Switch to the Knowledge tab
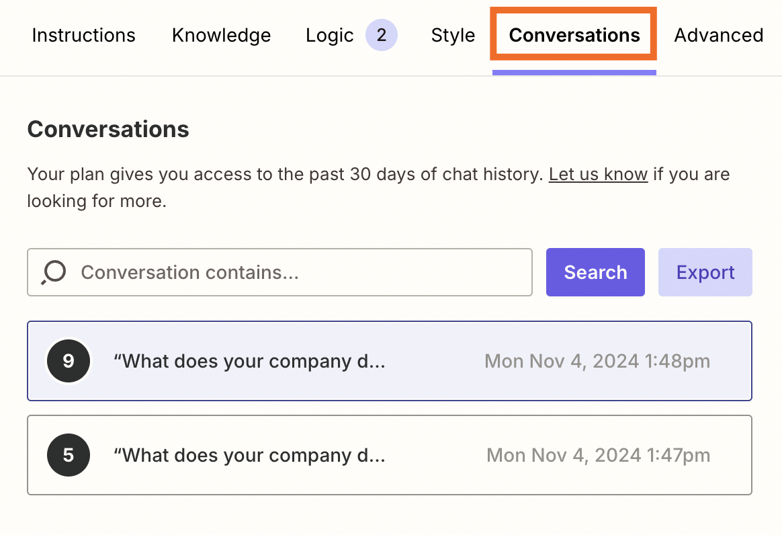The width and height of the screenshot is (782, 535). pyautogui.click(x=221, y=35)
